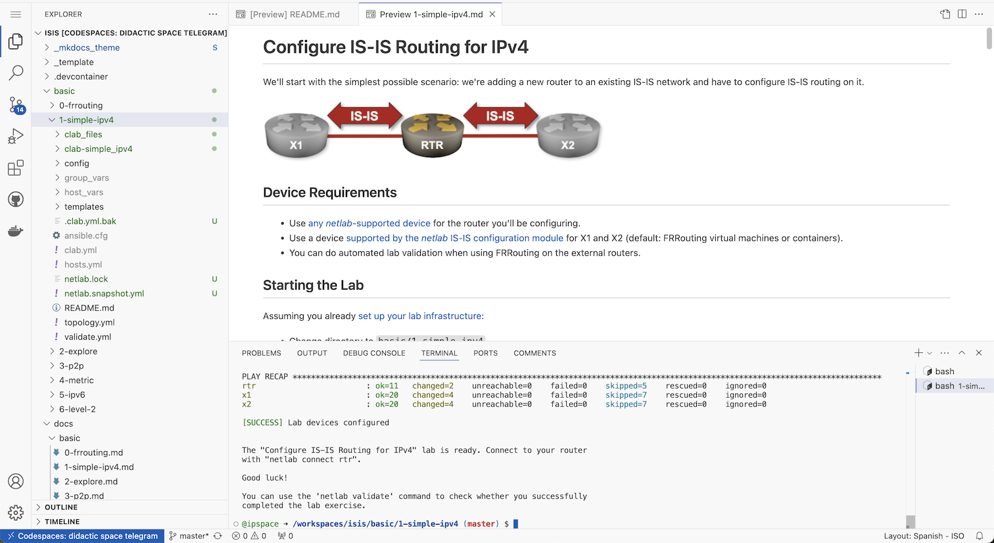
Task: Switch to the [Preview] README.md tab
Action: point(295,14)
